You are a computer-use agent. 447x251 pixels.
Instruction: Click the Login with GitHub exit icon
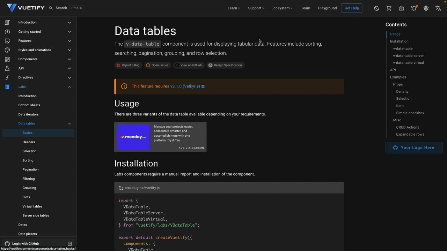pos(70,244)
